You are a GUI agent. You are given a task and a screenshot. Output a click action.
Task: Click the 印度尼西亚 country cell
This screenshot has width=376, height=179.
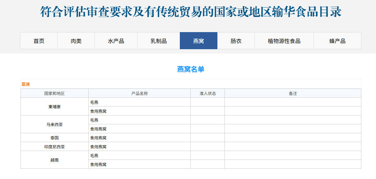click(55, 147)
